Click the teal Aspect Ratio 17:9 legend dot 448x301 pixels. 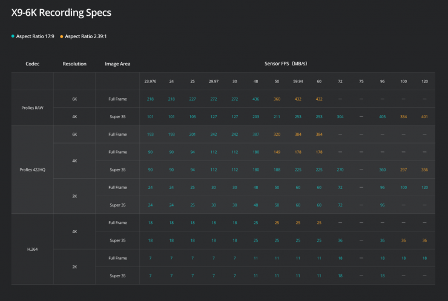[x=13, y=36]
